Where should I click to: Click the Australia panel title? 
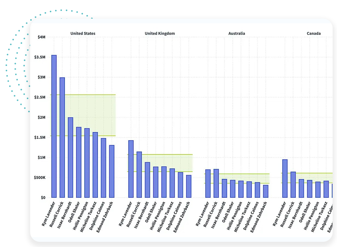237,33
